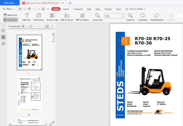Image resolution: width=183 pixels, height=126 pixels.
Task: Open the Protect tab
Action: pyautogui.click(x=108, y=9)
